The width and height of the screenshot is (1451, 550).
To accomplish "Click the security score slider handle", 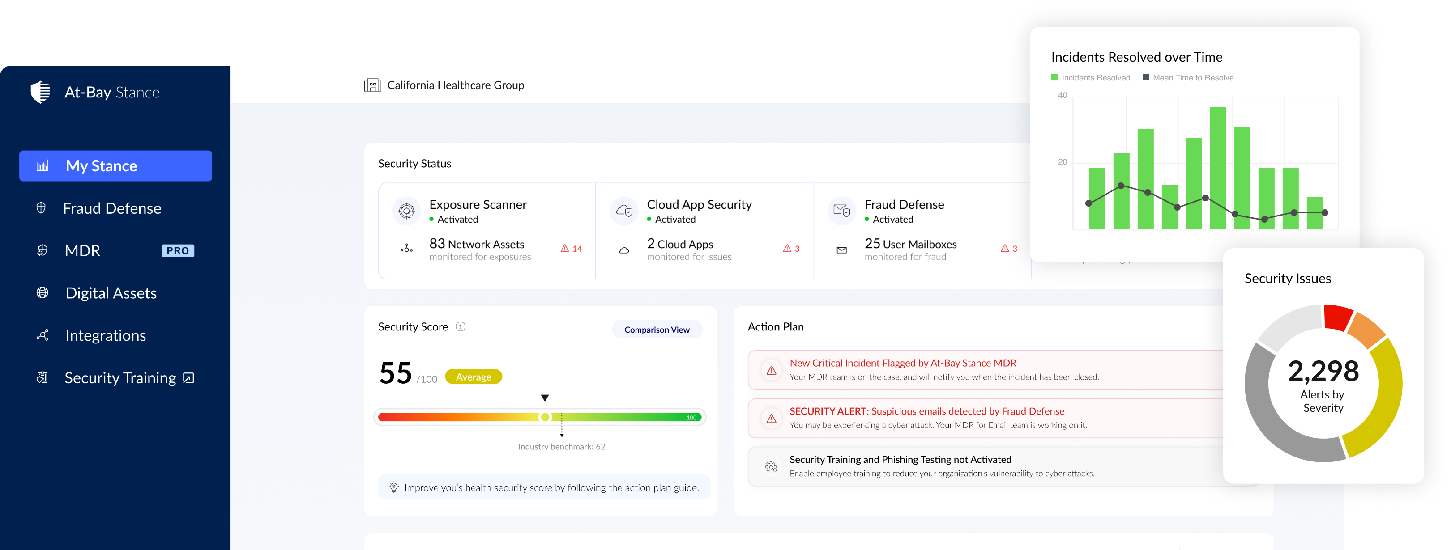I will tap(545, 417).
